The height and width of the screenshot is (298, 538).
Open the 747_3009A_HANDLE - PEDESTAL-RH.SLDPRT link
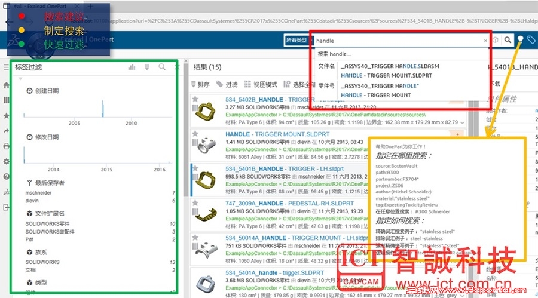tap(289, 204)
